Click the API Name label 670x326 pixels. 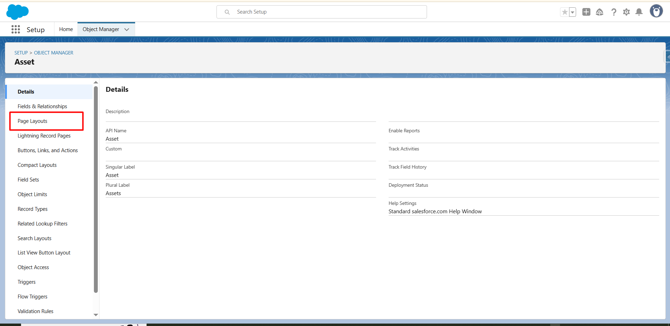click(116, 131)
